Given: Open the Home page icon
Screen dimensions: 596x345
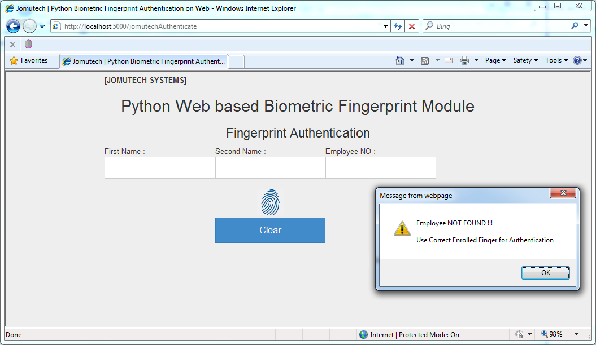Looking at the screenshot, I should [400, 60].
